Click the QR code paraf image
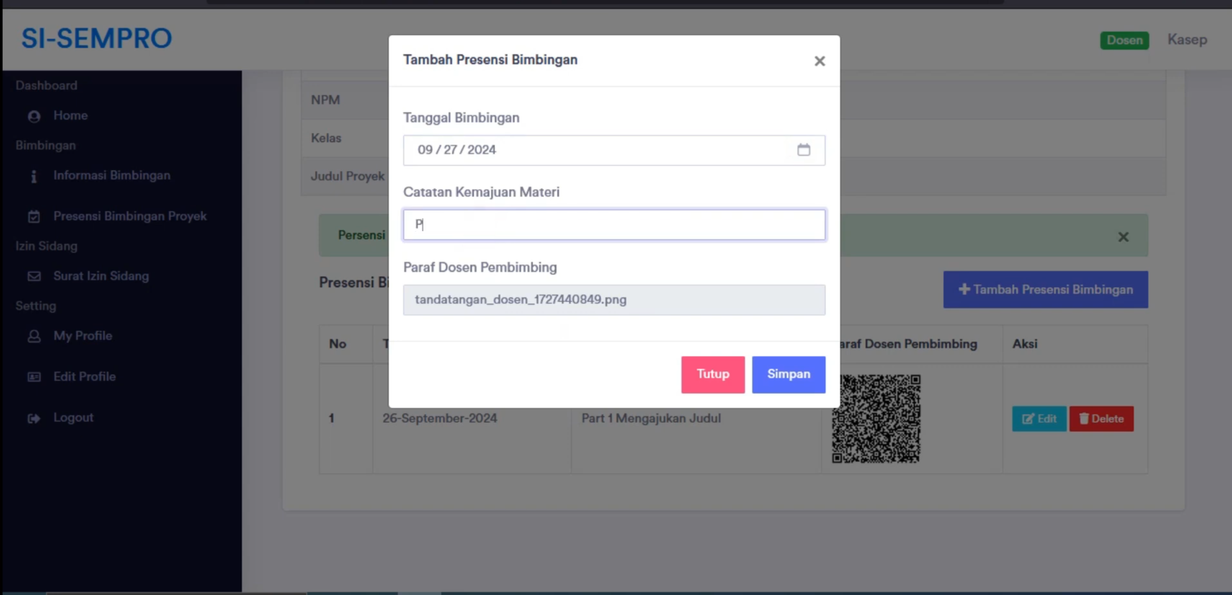 point(876,419)
